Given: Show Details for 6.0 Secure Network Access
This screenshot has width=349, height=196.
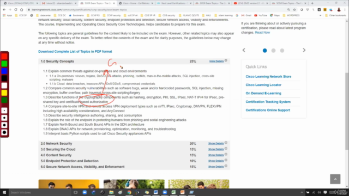Looking at the screenshot, I should point(216,167).
